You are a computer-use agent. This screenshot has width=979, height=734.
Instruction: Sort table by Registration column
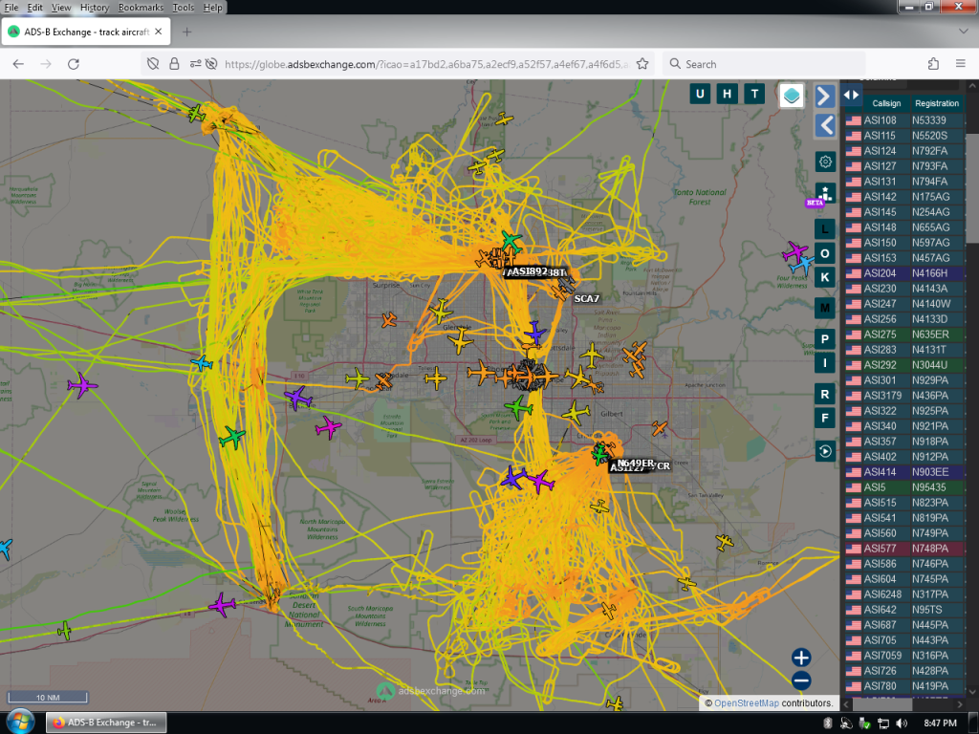(937, 103)
